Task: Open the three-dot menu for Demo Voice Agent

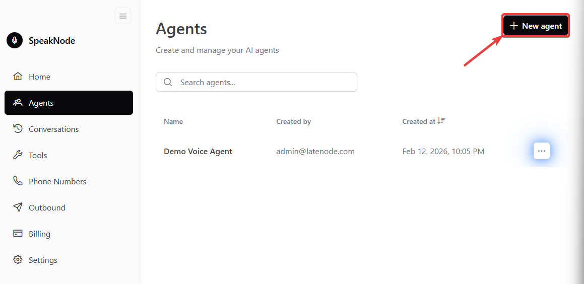Action: [x=541, y=151]
